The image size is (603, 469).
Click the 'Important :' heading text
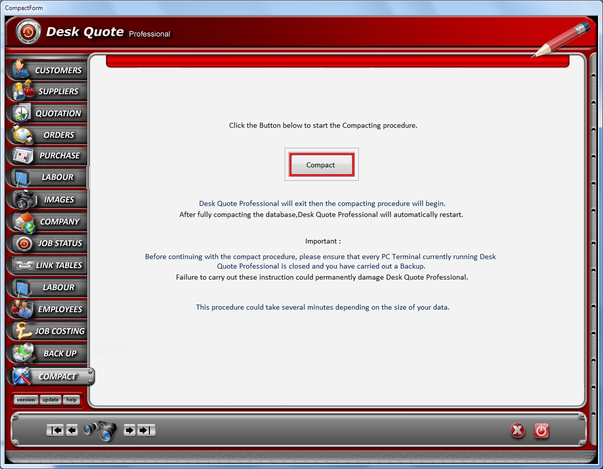click(323, 241)
